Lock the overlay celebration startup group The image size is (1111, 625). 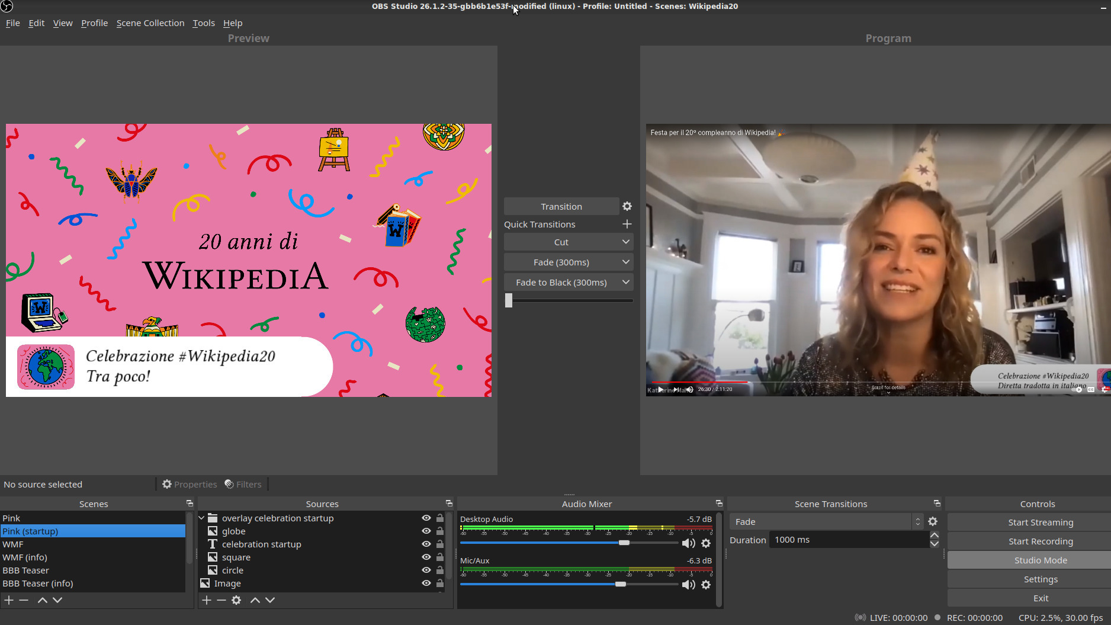(x=440, y=518)
